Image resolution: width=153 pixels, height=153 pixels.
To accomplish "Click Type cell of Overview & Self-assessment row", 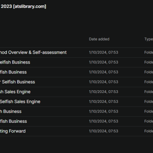I will (x=148, y=52).
